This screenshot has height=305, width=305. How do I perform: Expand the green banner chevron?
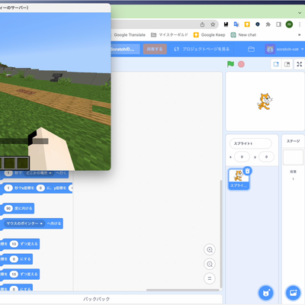click(x=300, y=13)
